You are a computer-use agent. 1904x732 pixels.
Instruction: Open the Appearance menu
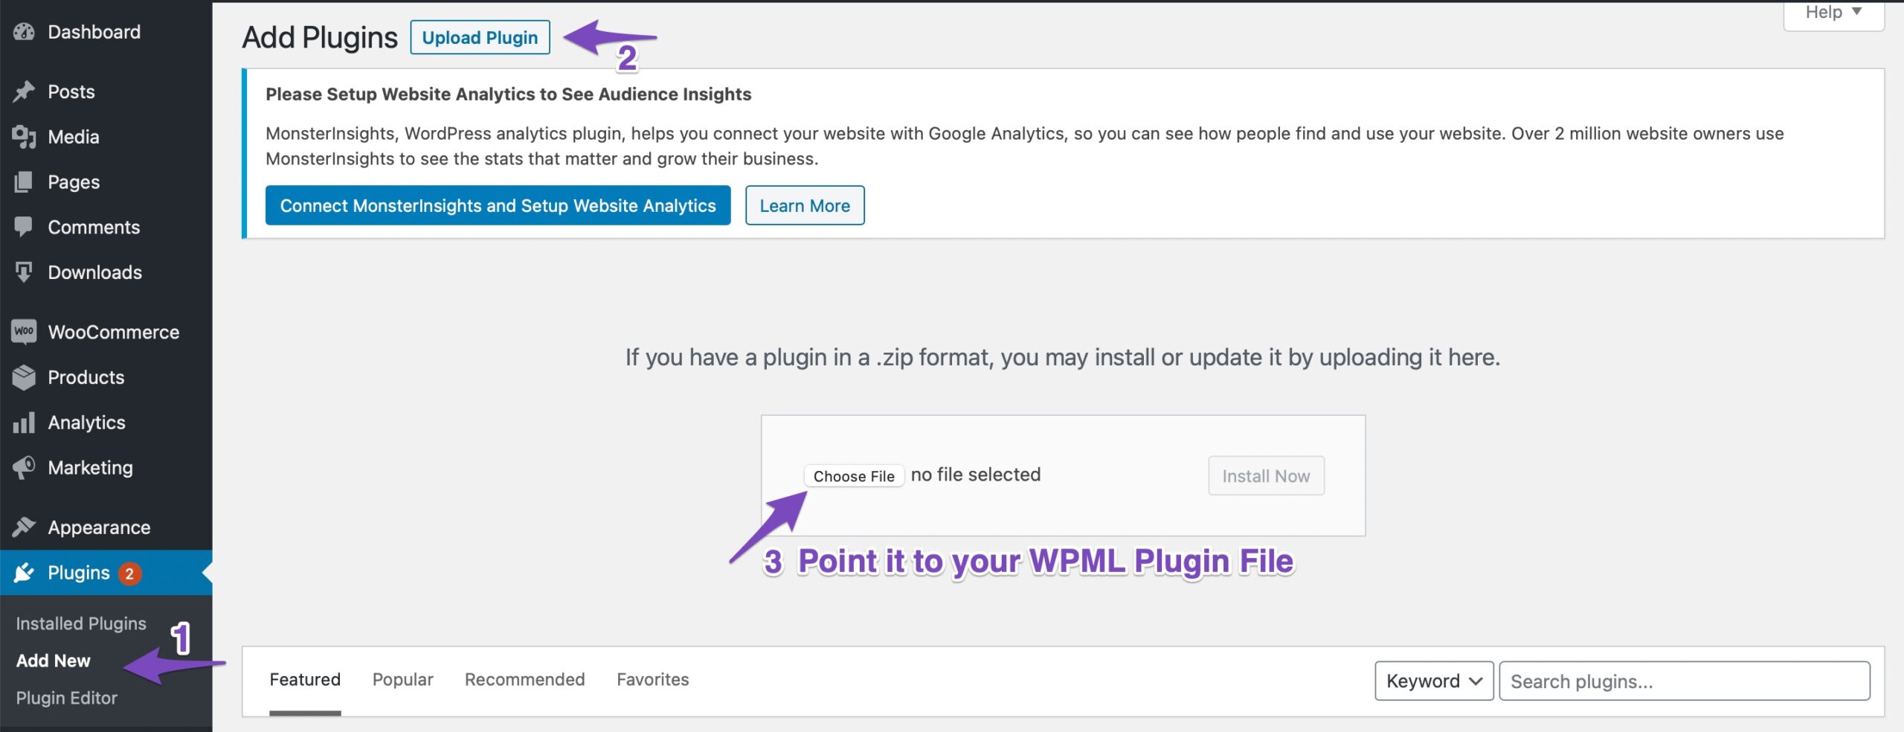click(99, 527)
